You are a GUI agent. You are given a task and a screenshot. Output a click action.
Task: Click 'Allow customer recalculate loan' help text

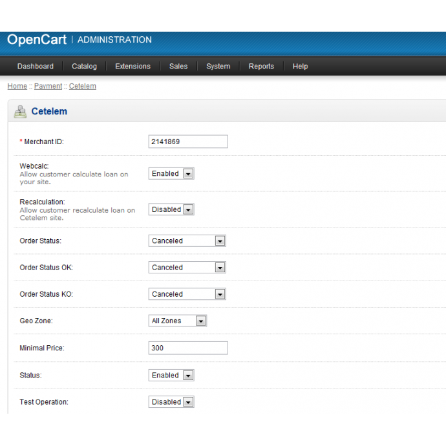77,214
